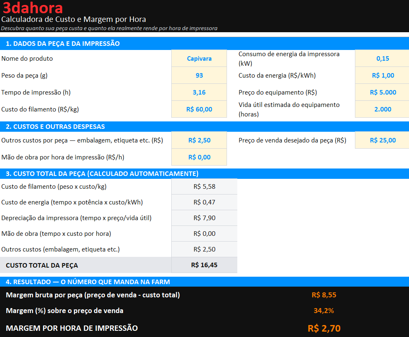409x337 pixels.
Task: Select the print time cell 3,16
Action: [x=199, y=93]
